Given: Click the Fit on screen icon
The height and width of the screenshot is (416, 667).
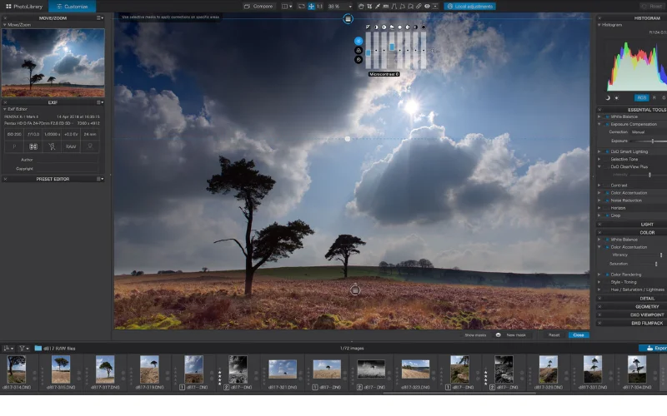Looking at the screenshot, I should point(302,7).
